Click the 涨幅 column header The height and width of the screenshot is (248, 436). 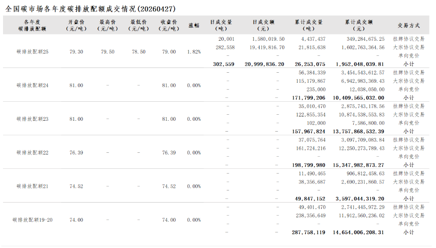pyautogui.click(x=194, y=25)
